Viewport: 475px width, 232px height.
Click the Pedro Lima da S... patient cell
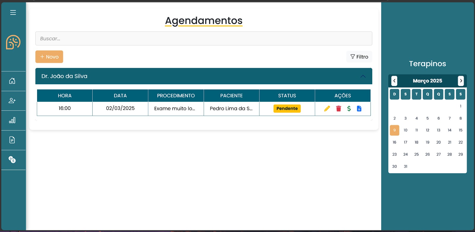tap(232, 109)
